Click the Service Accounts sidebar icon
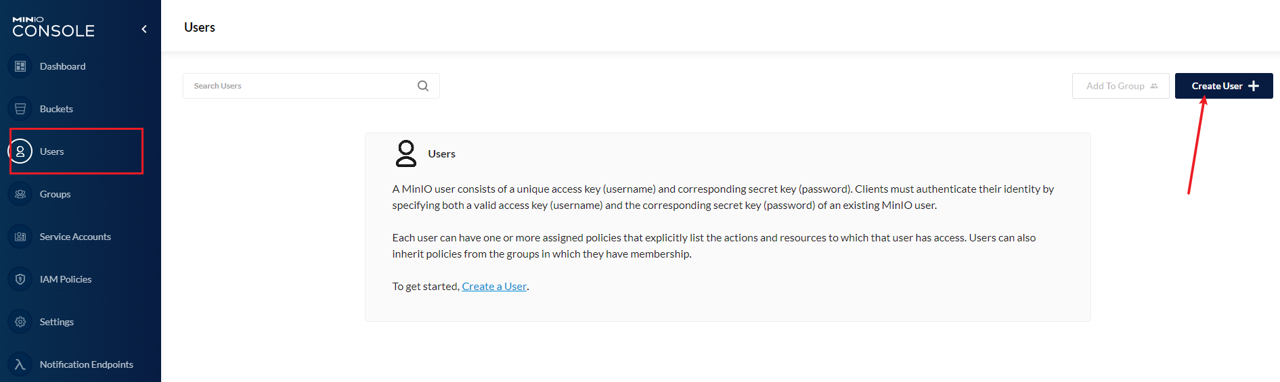Viewport: 1280px width, 382px height. click(x=20, y=237)
